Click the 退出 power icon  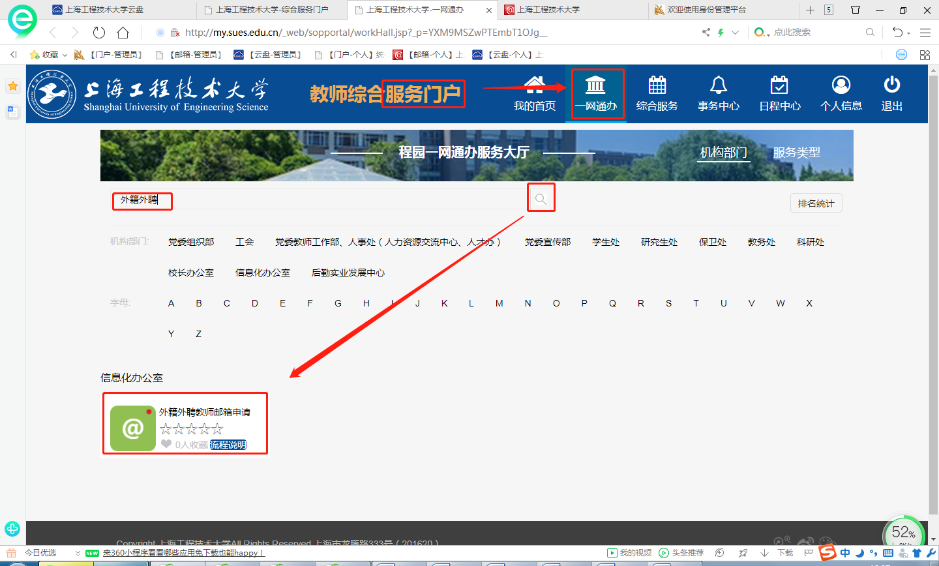pyautogui.click(x=892, y=85)
